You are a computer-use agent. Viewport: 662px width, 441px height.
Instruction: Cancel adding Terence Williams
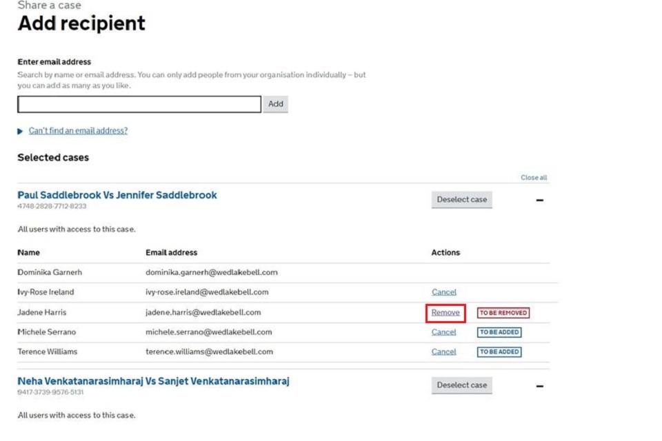coord(443,352)
